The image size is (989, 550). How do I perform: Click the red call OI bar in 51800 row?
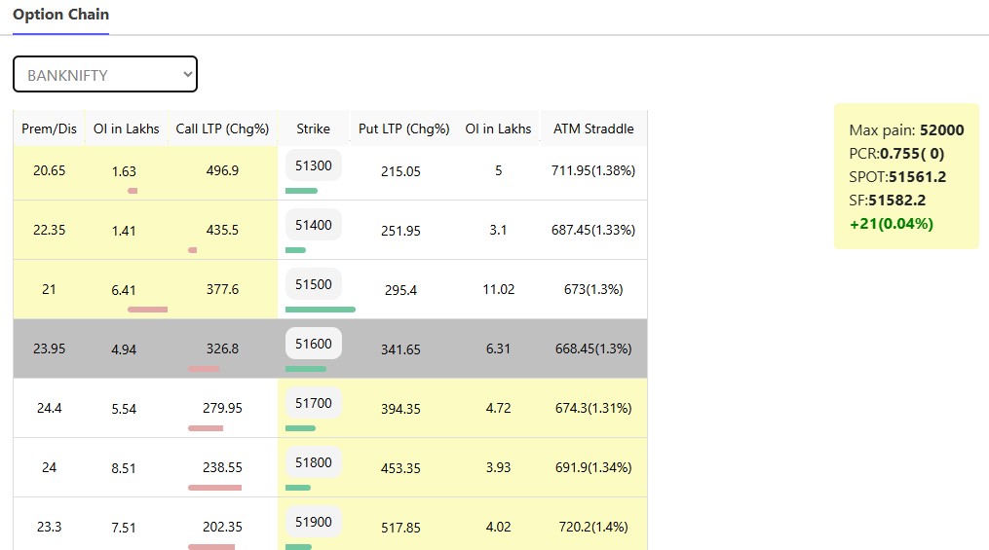tap(214, 488)
